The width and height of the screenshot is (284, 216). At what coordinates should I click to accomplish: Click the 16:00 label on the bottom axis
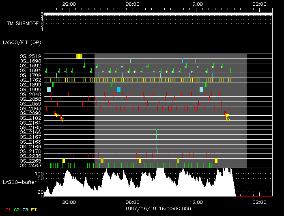click(x=196, y=202)
